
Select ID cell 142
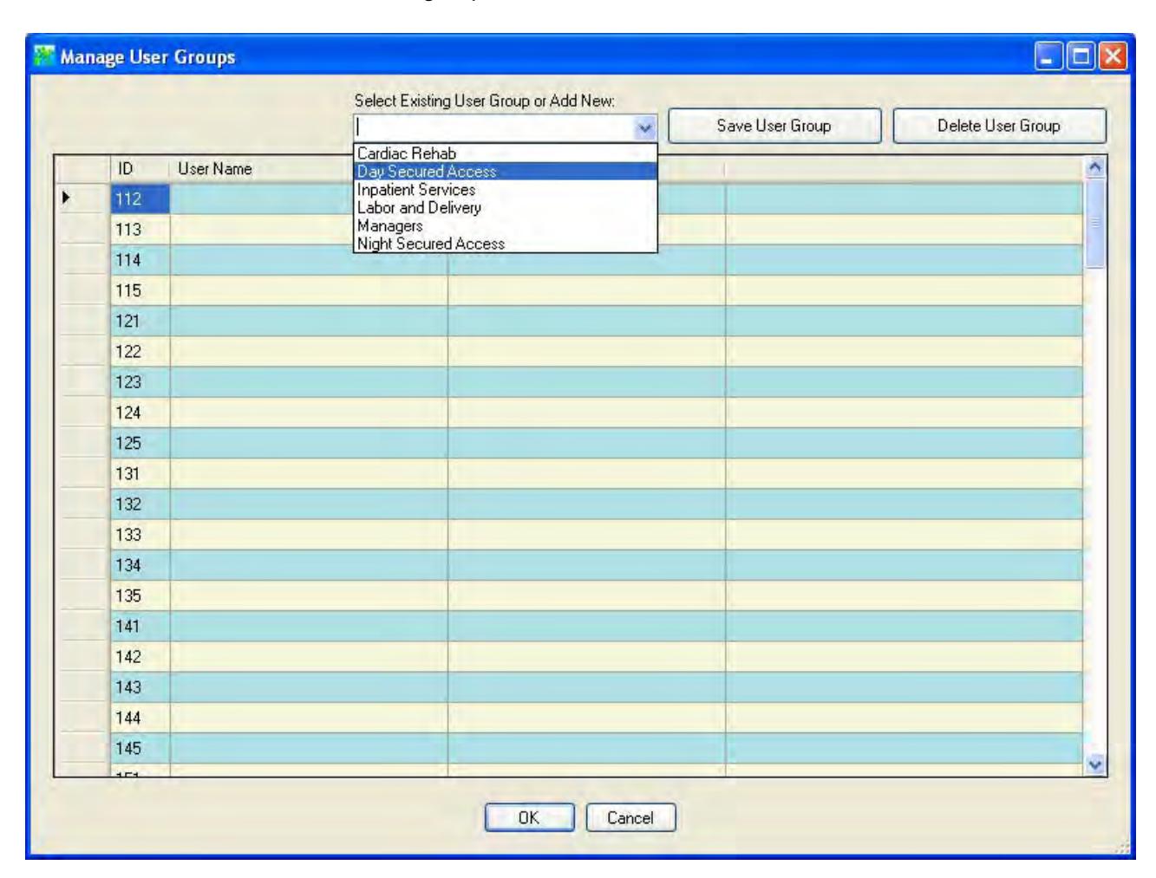[140, 656]
